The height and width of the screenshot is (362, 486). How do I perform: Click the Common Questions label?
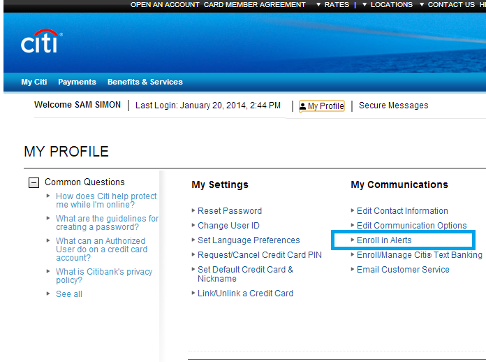point(84,182)
